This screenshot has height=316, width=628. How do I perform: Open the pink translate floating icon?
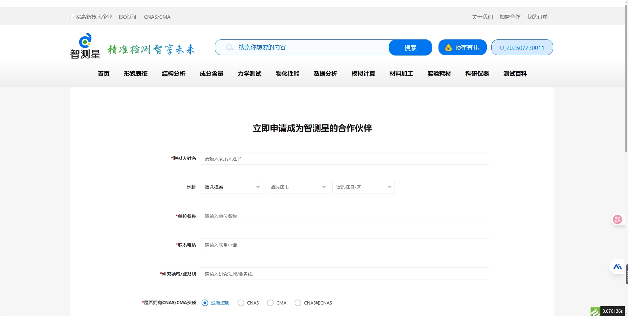pyautogui.click(x=617, y=219)
